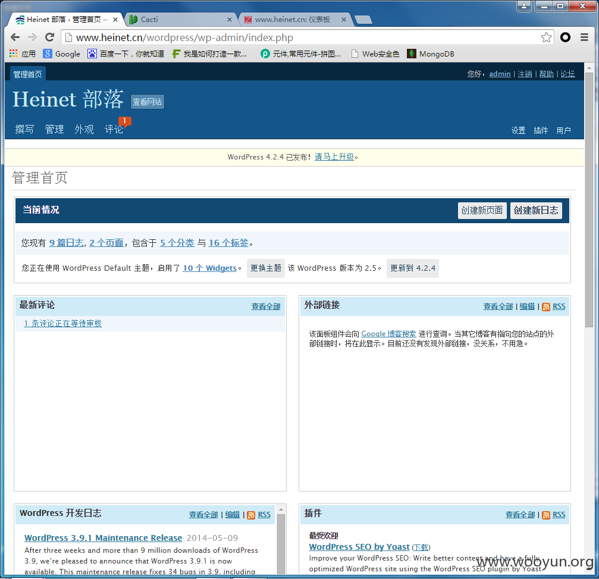Click the Heinet 部落 site title
599x579 pixels.
pos(68,99)
